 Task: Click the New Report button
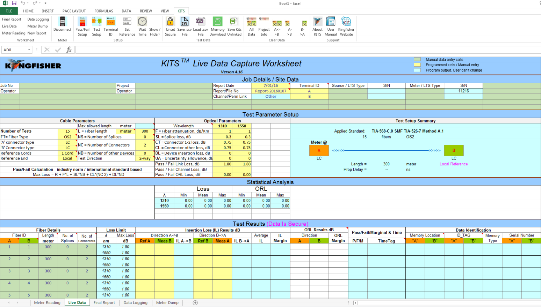pyautogui.click(x=37, y=33)
